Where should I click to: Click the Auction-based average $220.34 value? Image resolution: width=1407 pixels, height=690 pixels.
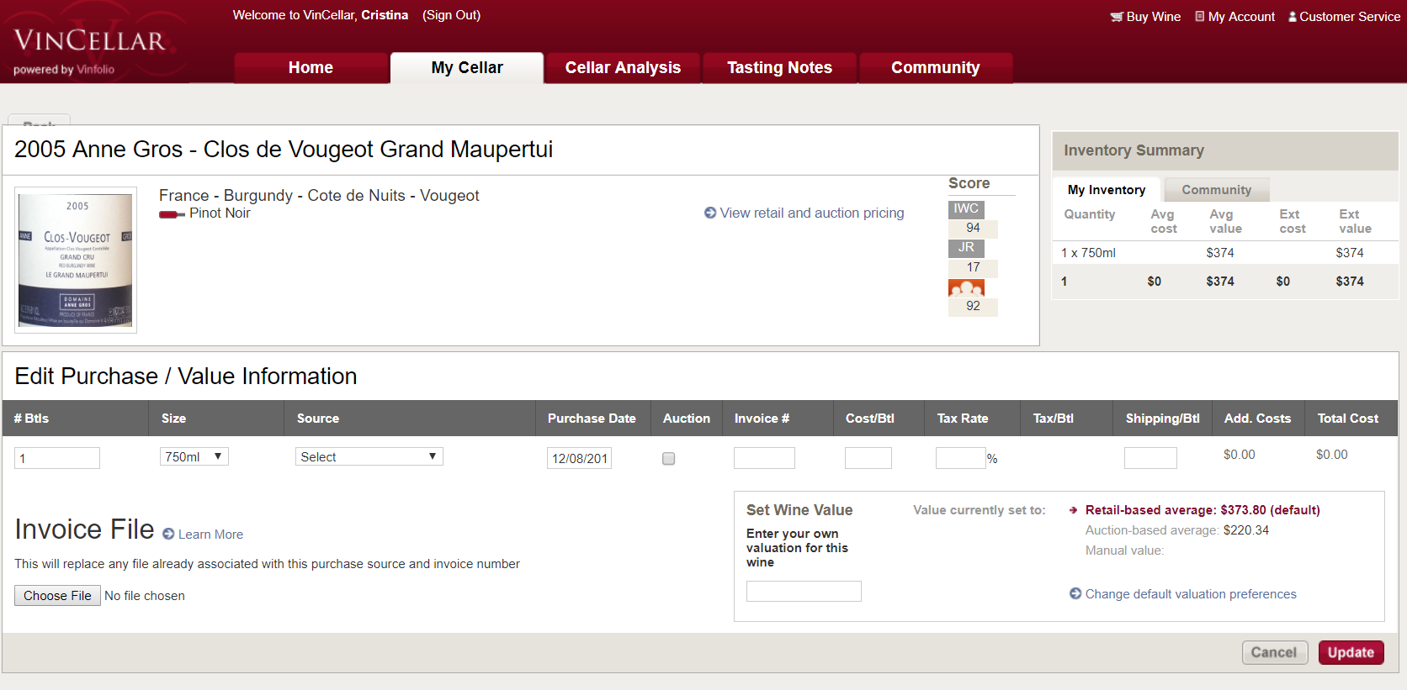tap(1246, 530)
